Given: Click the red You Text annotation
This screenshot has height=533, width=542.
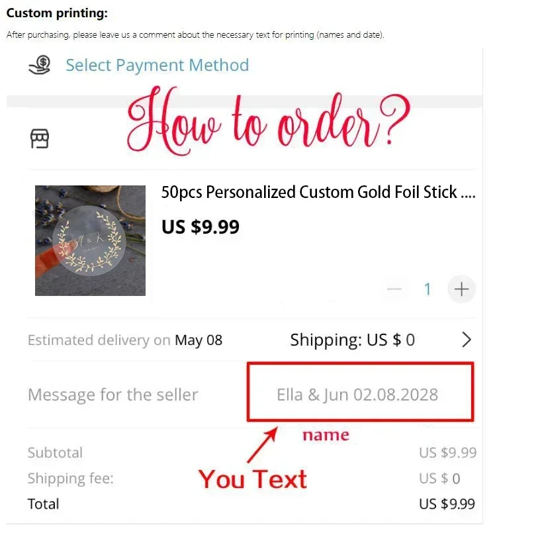Looking at the screenshot, I should [x=253, y=479].
